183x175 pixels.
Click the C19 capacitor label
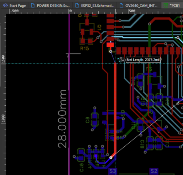[x=81, y=168]
